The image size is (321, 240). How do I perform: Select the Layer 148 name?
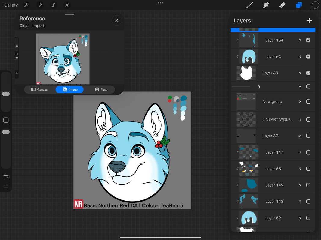[x=274, y=201]
